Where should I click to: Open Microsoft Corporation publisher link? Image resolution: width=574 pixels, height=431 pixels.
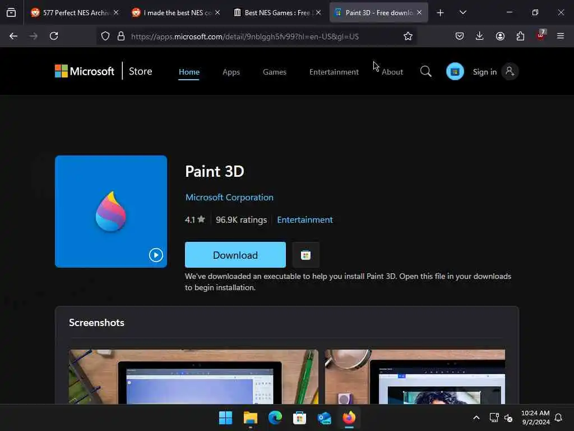point(229,197)
